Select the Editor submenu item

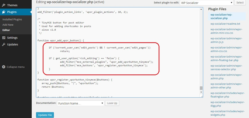pos(6,30)
